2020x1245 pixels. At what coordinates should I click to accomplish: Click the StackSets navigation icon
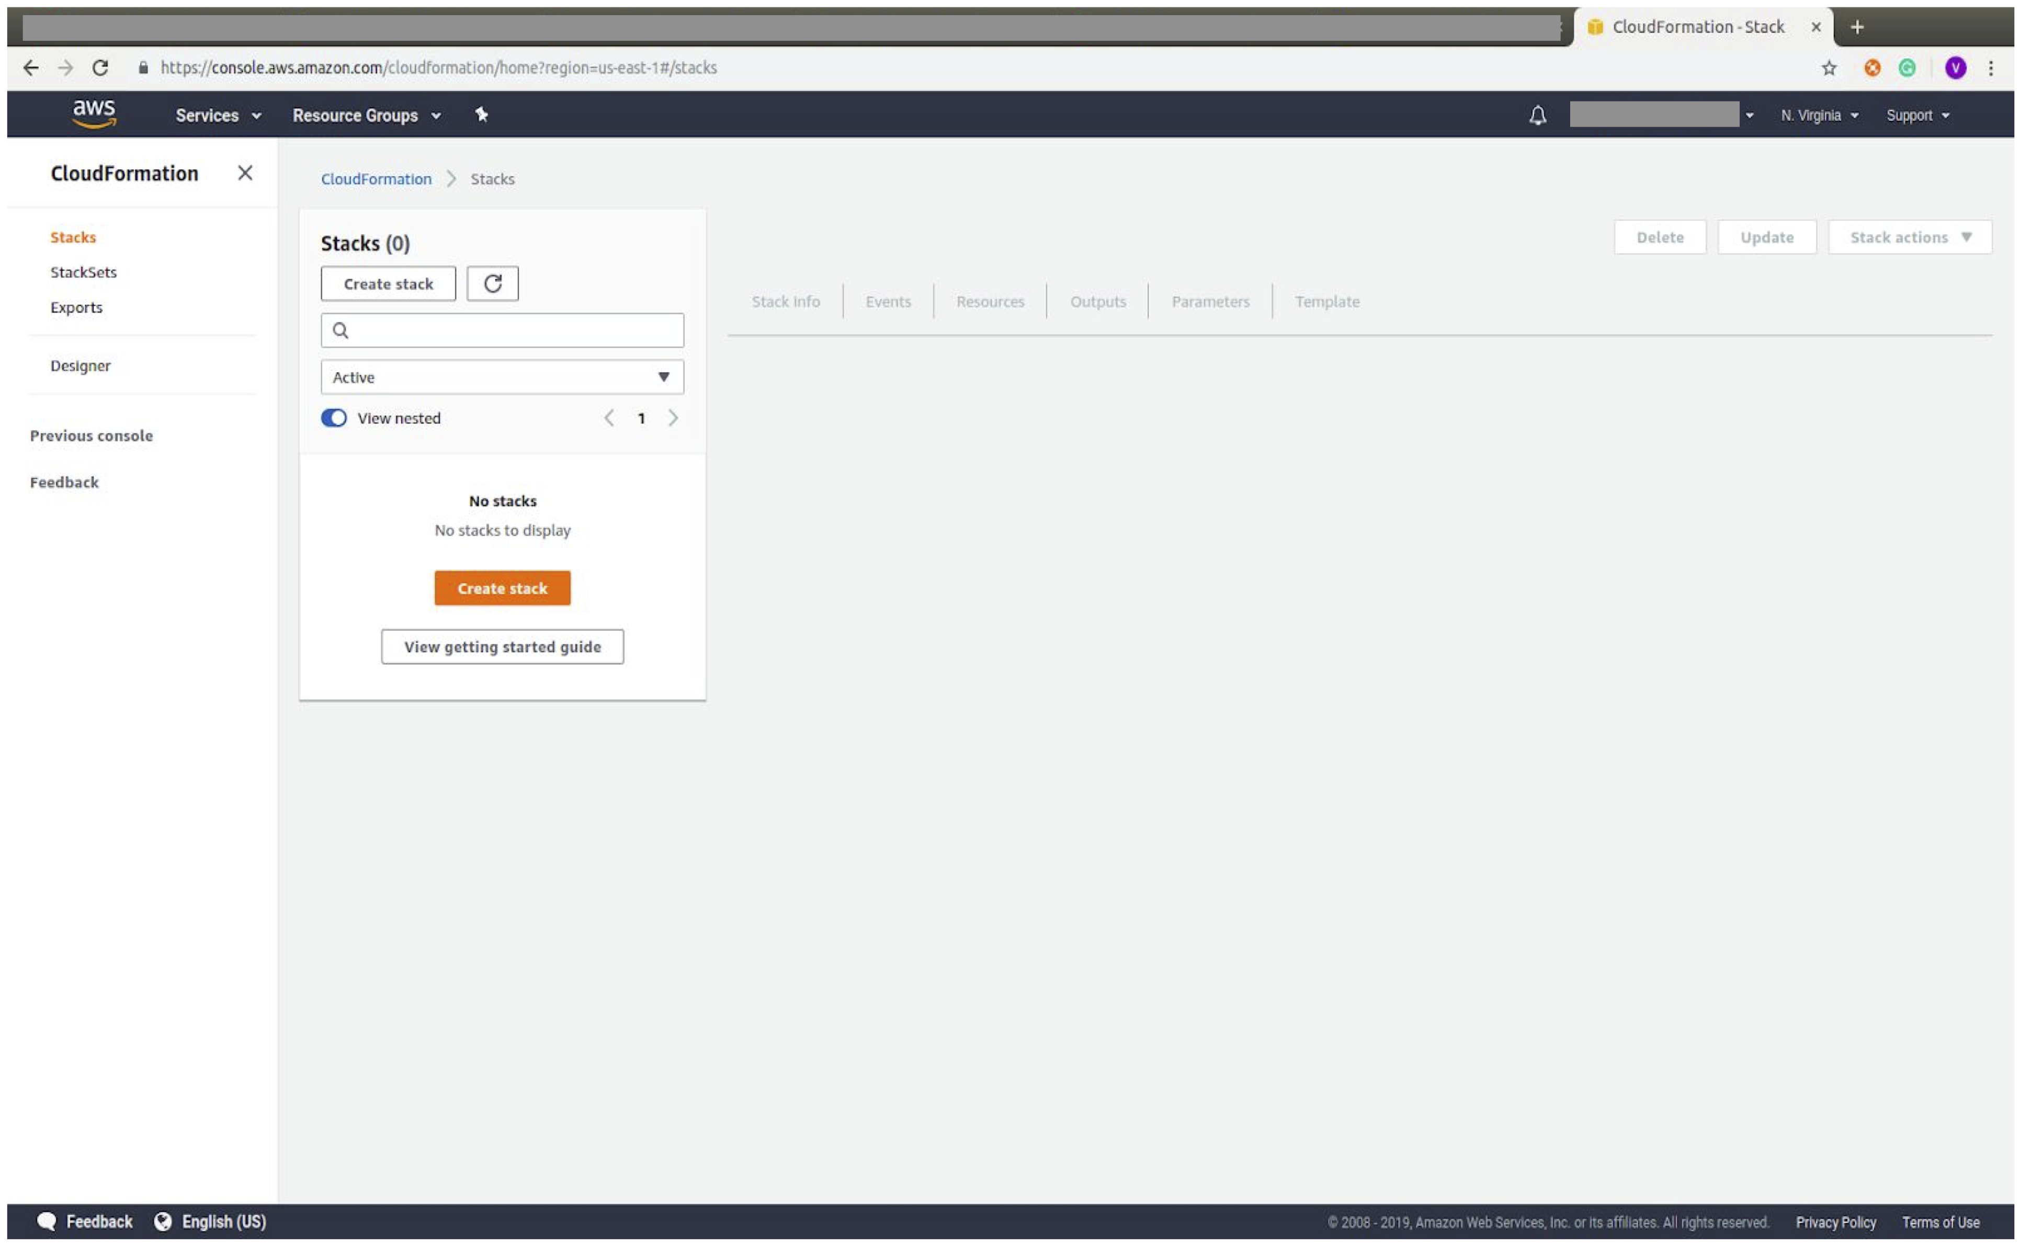tap(82, 271)
